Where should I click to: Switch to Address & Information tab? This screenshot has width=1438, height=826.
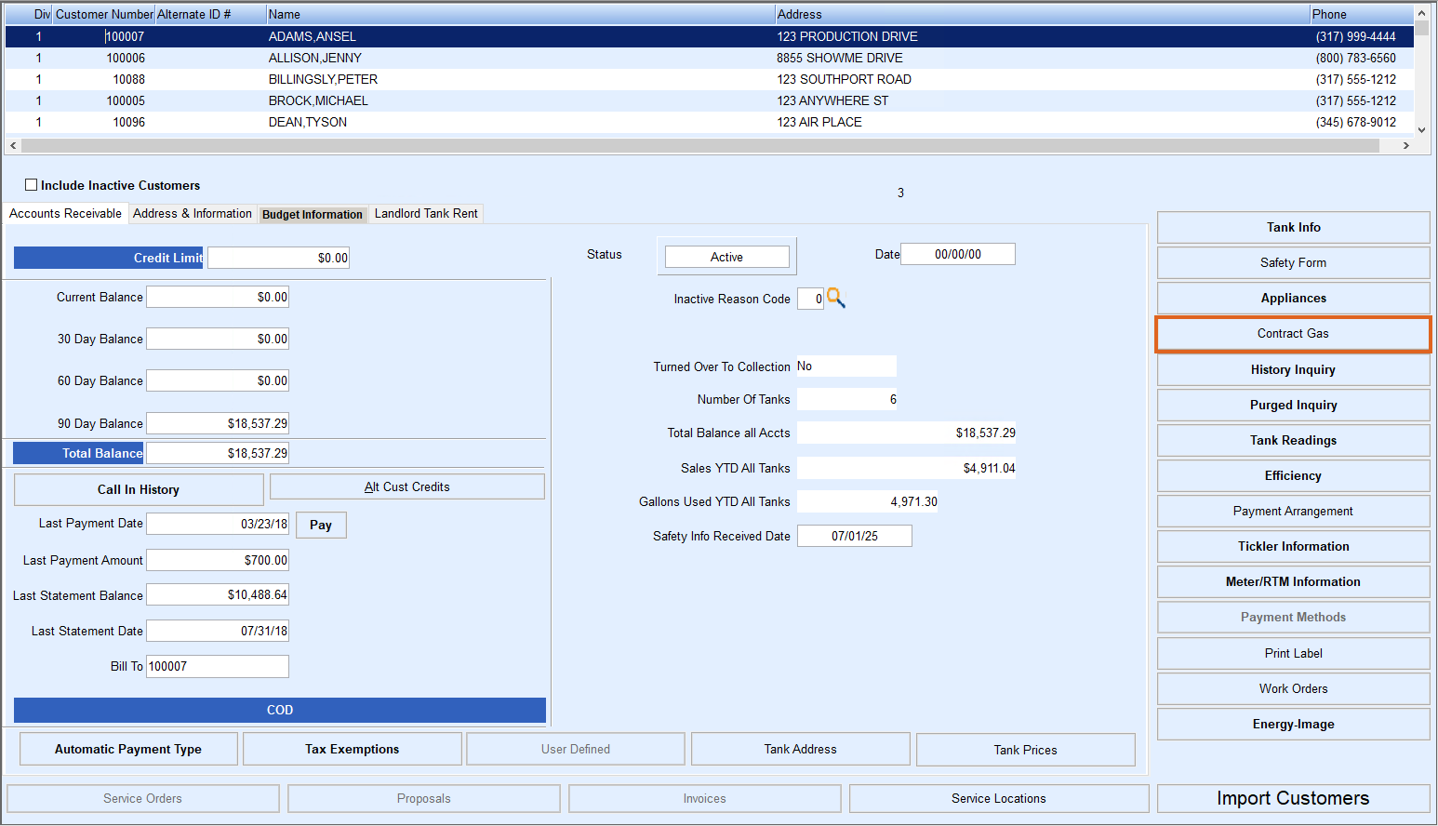(192, 214)
